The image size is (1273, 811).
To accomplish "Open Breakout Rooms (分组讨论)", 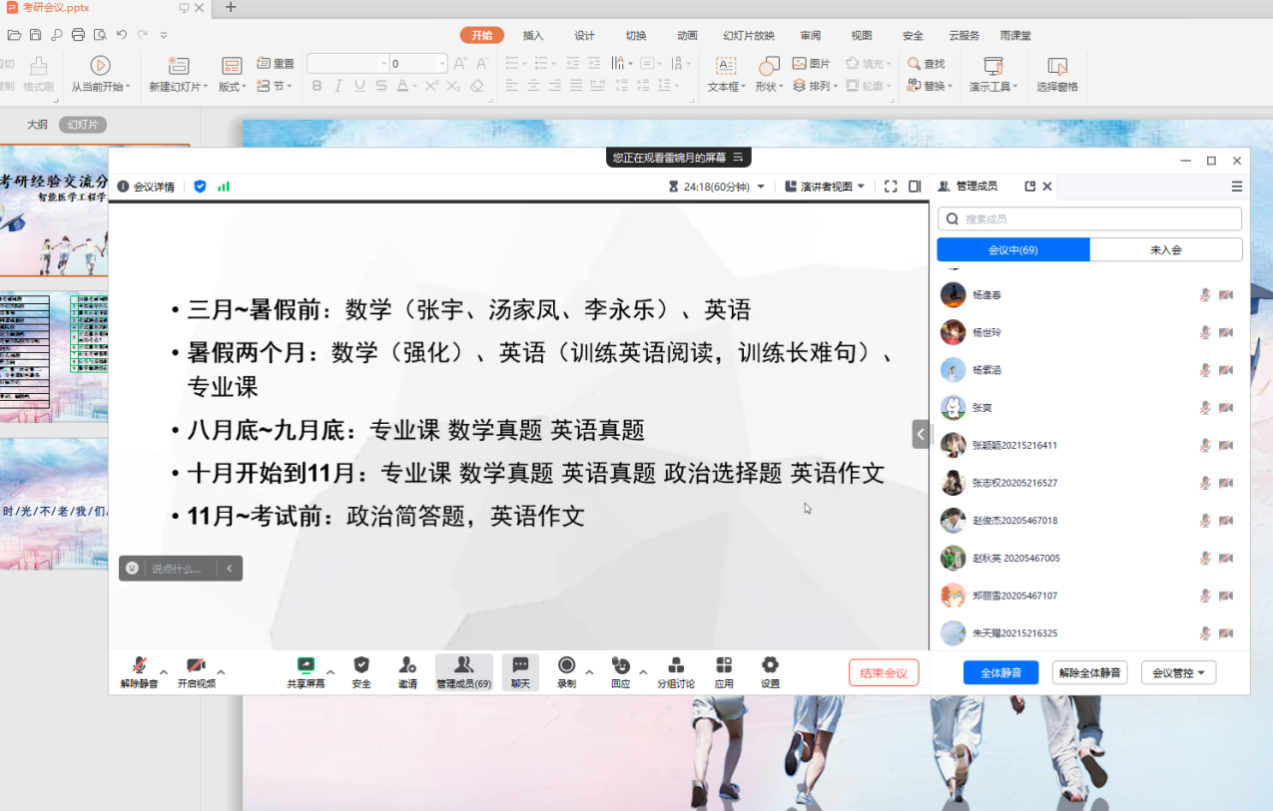I will click(x=676, y=666).
